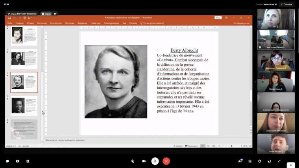Viewport: 299px width, 168px height.
Task: Open the Справка ribbon tab
Action: [x=133, y=23]
